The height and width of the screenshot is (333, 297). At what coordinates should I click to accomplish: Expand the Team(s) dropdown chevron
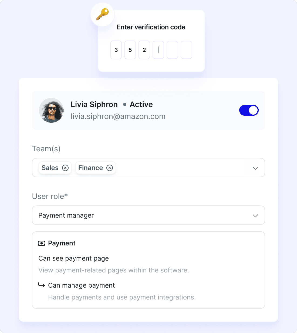[255, 168]
